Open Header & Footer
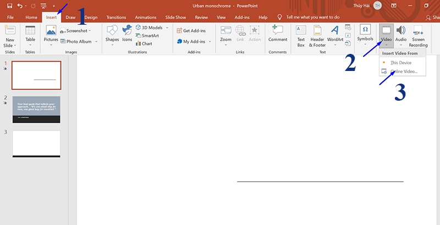440x225 pixels. pyautogui.click(x=317, y=36)
